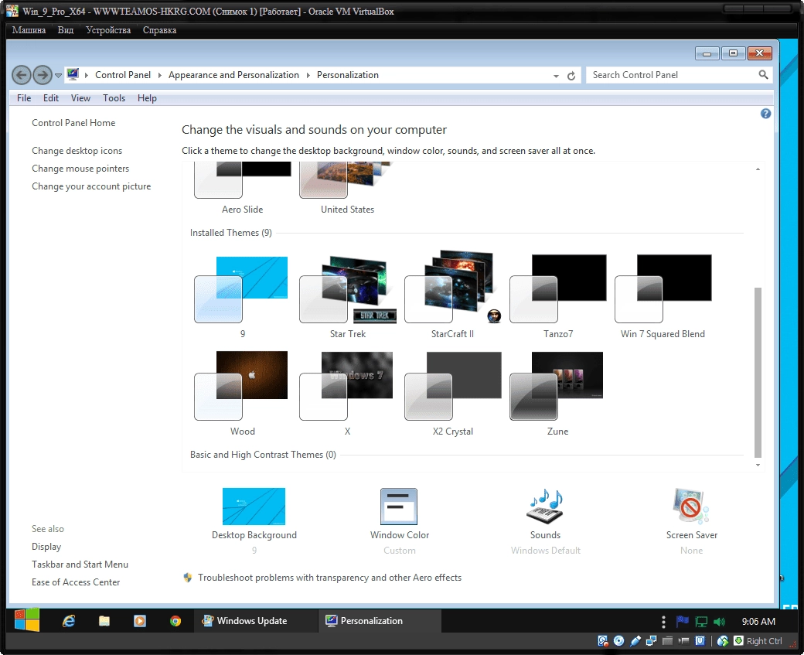Show hidden tray icons dots
804x655 pixels.
pos(663,622)
